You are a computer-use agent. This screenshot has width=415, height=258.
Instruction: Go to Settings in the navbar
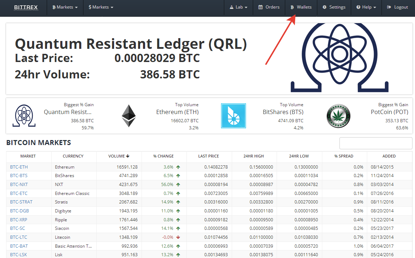pos(334,7)
